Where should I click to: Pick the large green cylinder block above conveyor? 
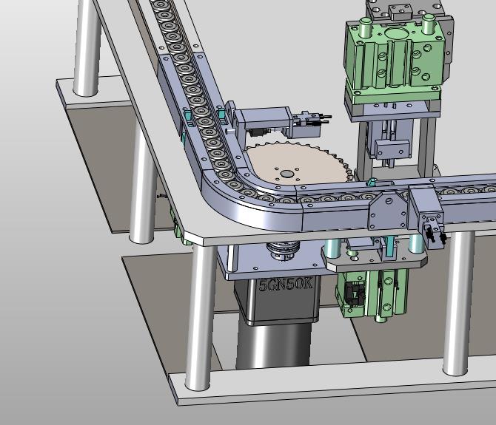pyautogui.click(x=395, y=55)
